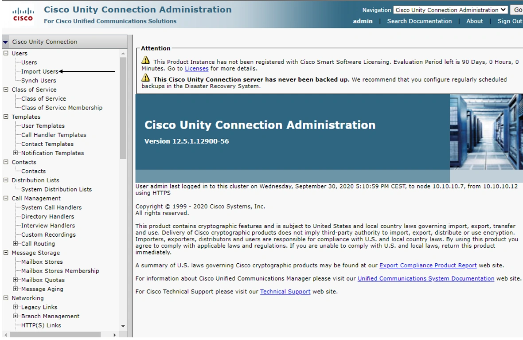Image resolution: width=523 pixels, height=340 pixels.
Task: Collapse the Templates tree group
Action: (x=6, y=117)
